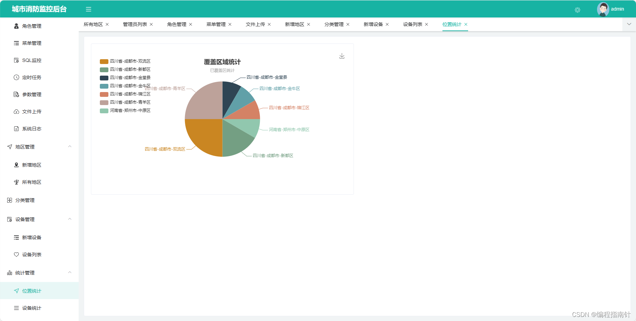Click the admin avatar picture
Image resolution: width=636 pixels, height=321 pixels.
coord(603,9)
